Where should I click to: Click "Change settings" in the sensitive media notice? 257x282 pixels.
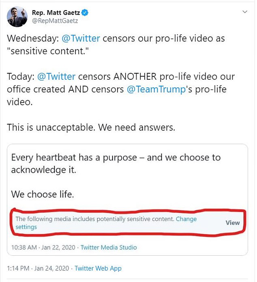186,219
